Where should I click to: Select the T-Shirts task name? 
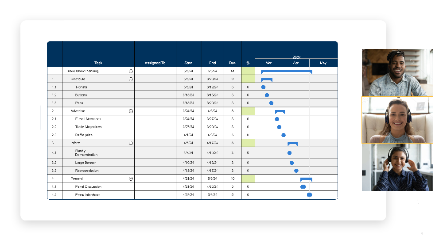click(81, 87)
